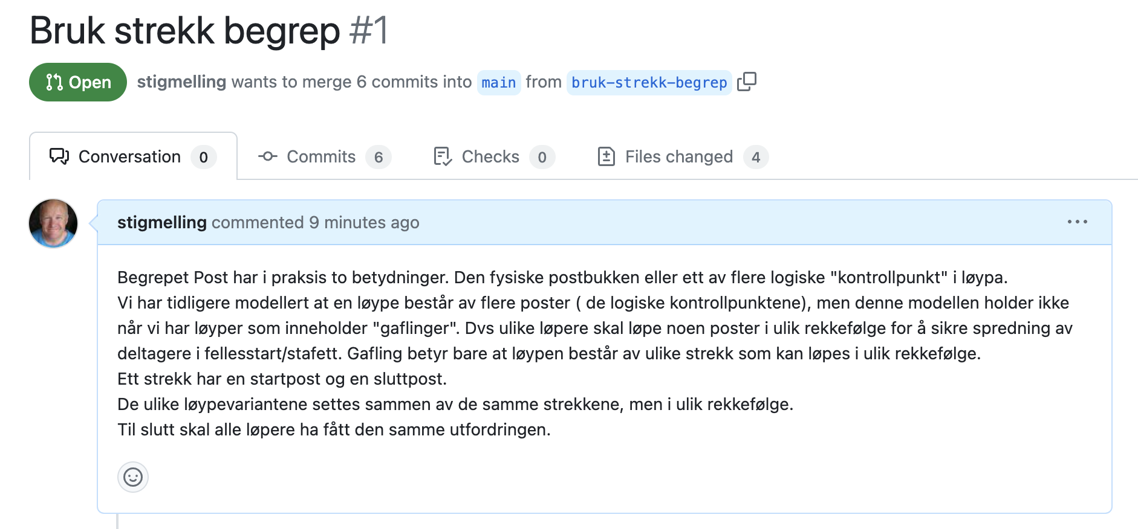The image size is (1138, 529).
Task: Open the Commits tab
Action: (320, 156)
